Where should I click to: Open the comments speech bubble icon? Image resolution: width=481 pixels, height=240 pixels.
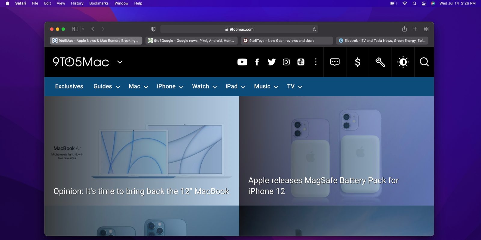(x=335, y=62)
